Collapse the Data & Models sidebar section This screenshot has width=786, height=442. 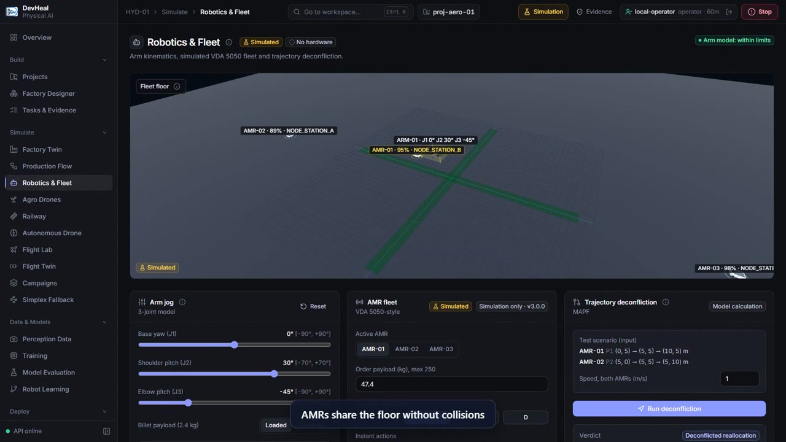(58, 322)
